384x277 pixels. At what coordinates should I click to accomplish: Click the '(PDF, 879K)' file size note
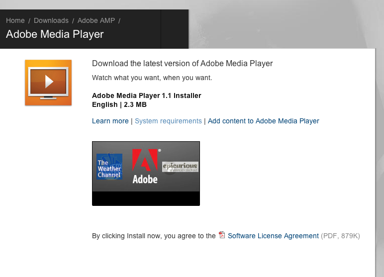(x=340, y=236)
